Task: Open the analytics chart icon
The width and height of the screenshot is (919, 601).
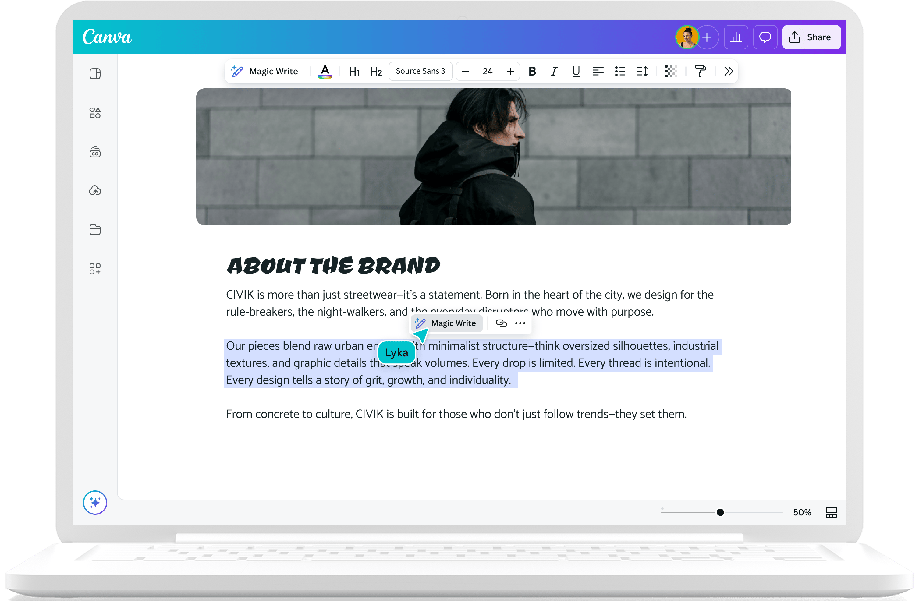Action: [736, 37]
